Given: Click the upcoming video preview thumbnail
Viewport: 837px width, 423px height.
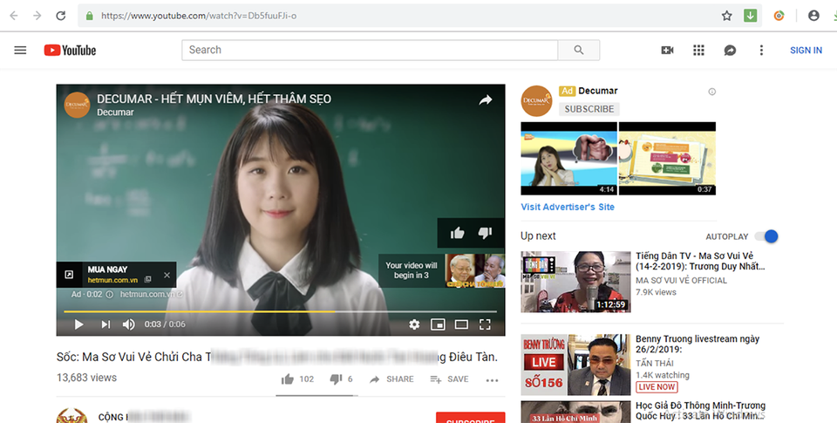Looking at the screenshot, I should point(474,270).
